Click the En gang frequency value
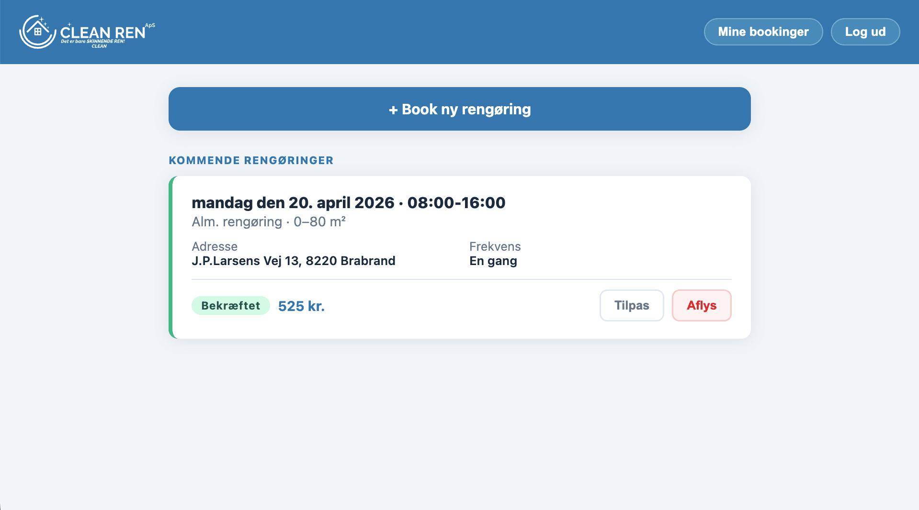919x510 pixels. coord(493,261)
